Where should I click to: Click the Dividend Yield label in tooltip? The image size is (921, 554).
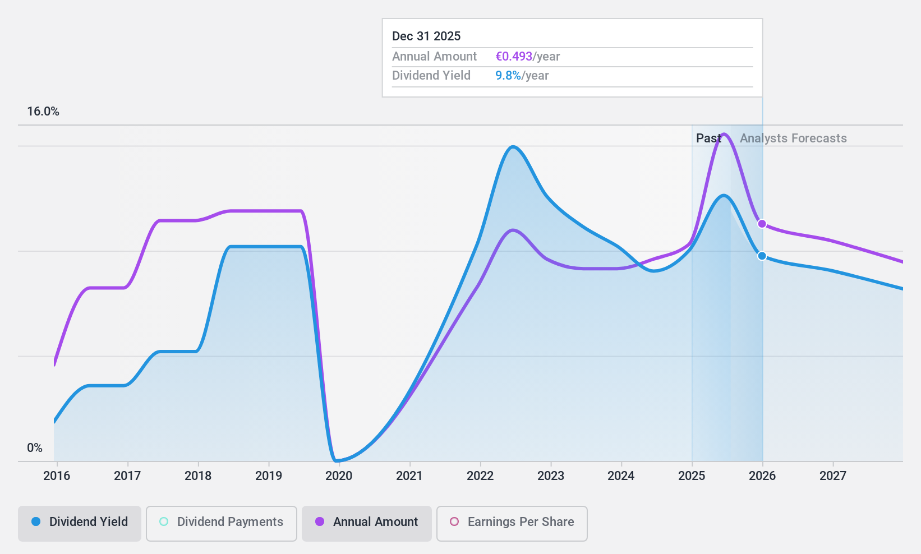pos(431,76)
